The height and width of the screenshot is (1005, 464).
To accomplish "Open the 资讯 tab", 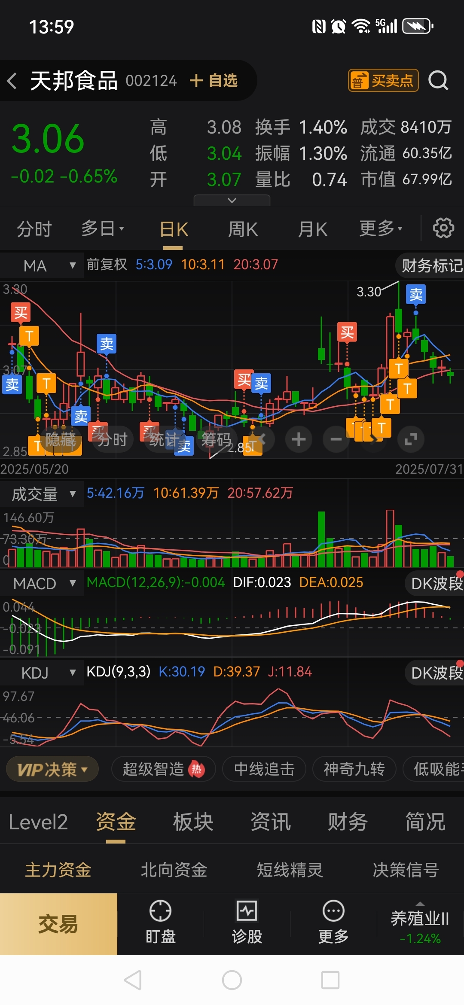I will pos(270,822).
